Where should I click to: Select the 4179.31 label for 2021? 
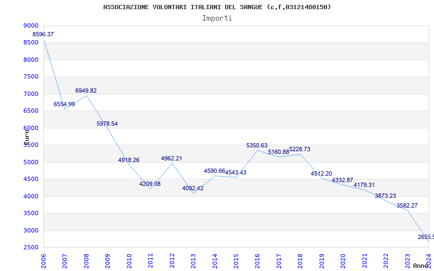(x=364, y=185)
